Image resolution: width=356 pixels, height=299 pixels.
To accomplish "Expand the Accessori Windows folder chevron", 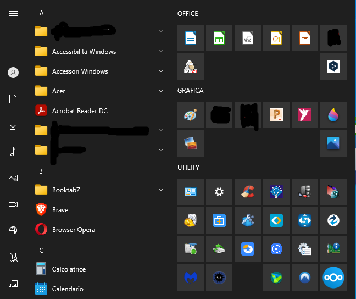I will tap(161, 71).
